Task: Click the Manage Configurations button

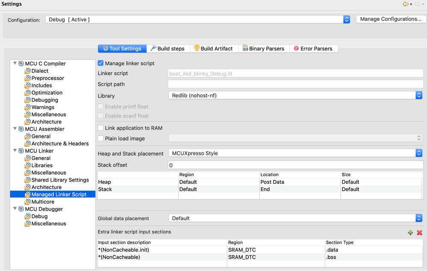Action: coord(391,19)
